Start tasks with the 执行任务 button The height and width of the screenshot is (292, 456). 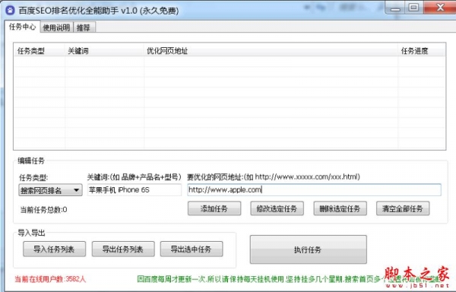(309, 249)
